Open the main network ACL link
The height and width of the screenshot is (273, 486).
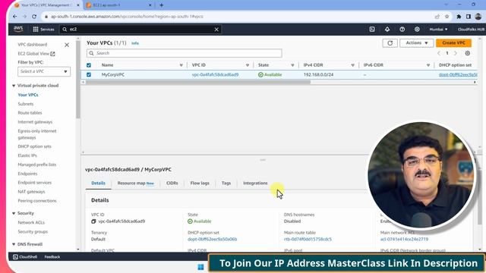point(404,240)
